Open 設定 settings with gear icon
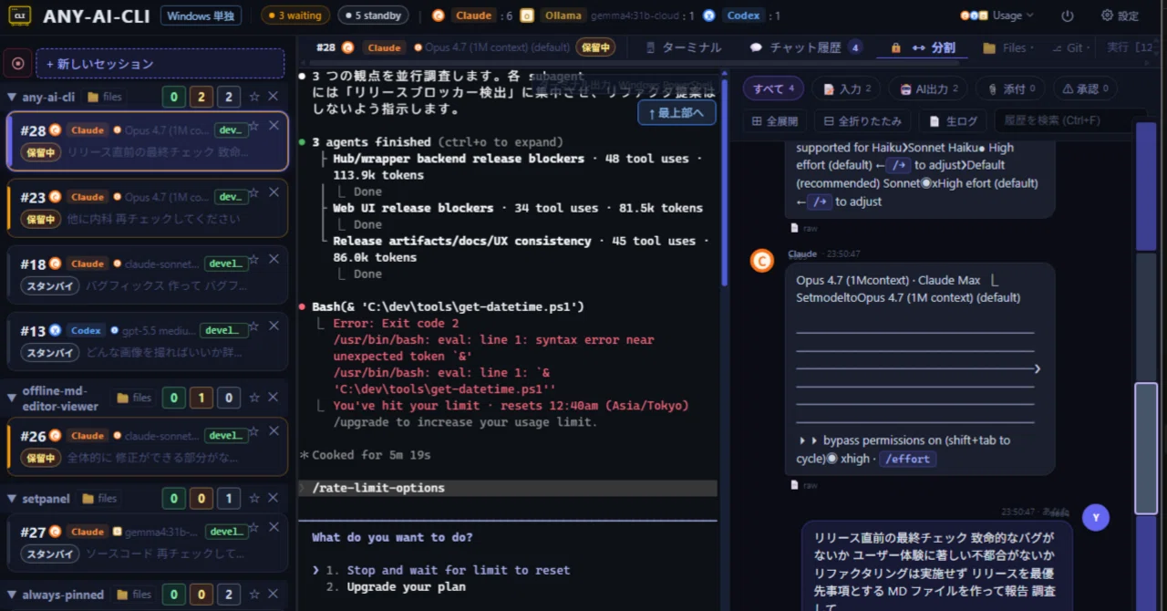Image resolution: width=1167 pixels, height=611 pixels. [x=1121, y=16]
